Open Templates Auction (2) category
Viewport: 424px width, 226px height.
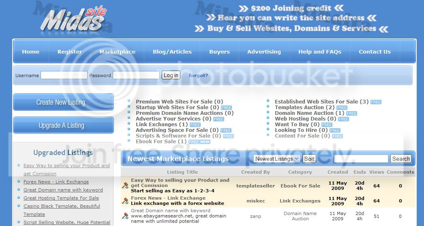[305, 108]
